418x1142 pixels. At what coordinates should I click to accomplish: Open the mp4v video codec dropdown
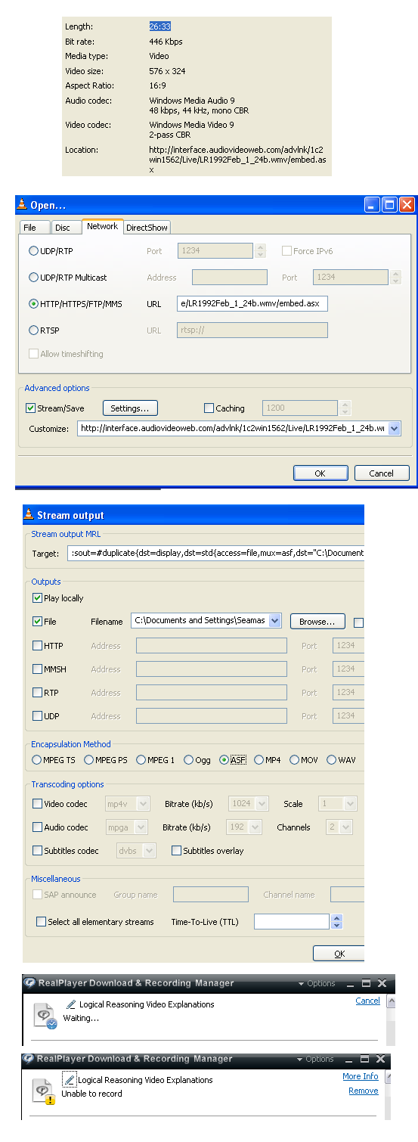point(144,804)
